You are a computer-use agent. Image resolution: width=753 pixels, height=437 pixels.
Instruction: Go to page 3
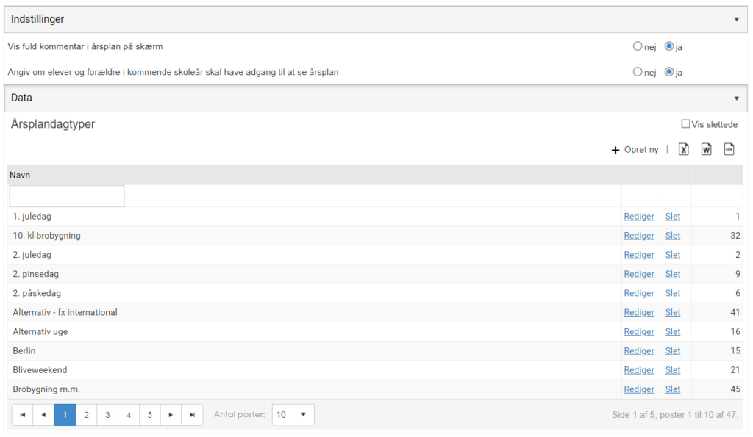[107, 415]
